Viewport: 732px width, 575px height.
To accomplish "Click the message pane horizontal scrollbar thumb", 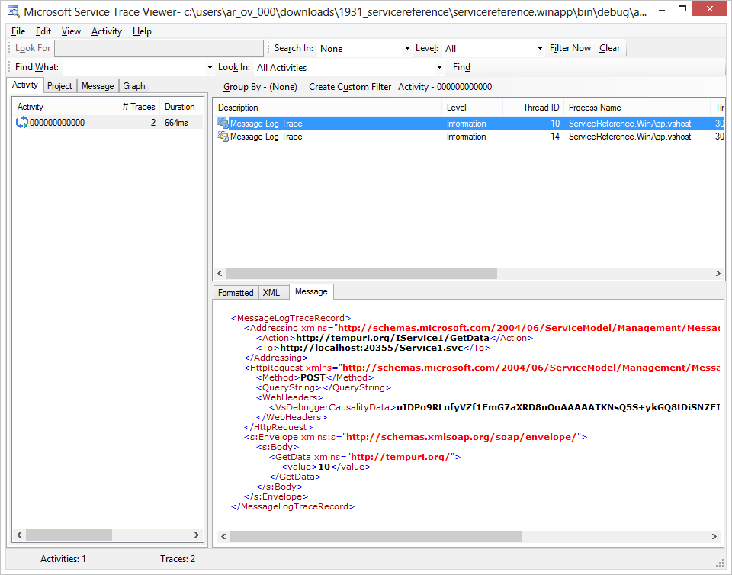I will click(x=376, y=536).
